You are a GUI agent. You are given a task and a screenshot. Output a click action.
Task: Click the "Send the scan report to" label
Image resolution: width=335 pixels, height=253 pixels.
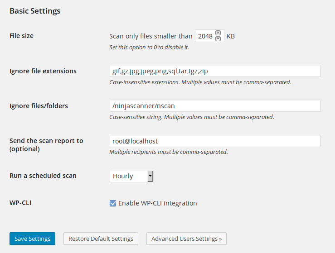click(x=46, y=141)
